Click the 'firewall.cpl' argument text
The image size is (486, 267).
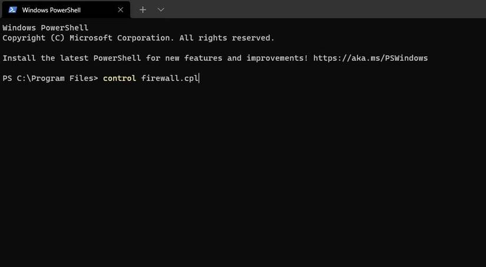click(x=170, y=78)
